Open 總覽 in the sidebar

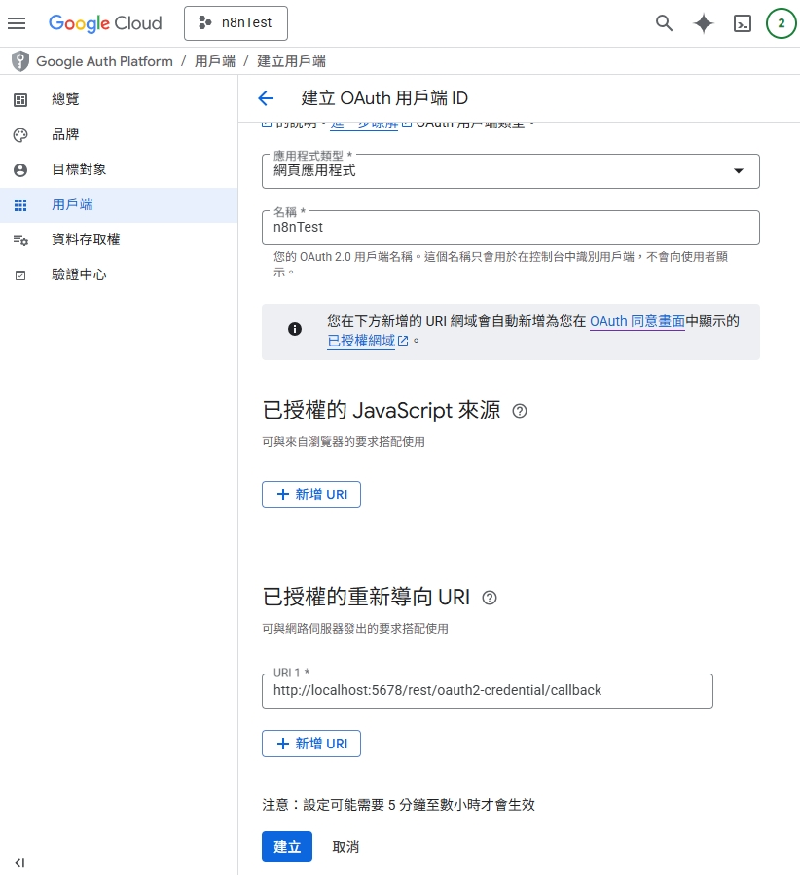pyautogui.click(x=119, y=99)
